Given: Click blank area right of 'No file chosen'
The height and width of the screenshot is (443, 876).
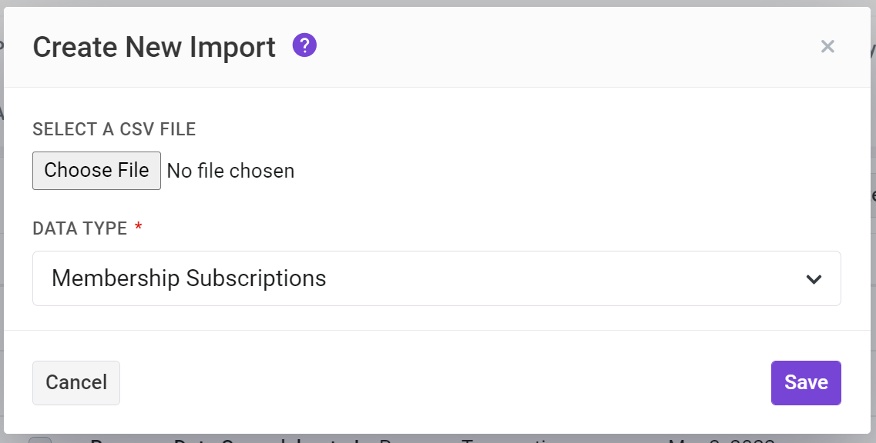Looking at the screenshot, I should [x=559, y=172].
